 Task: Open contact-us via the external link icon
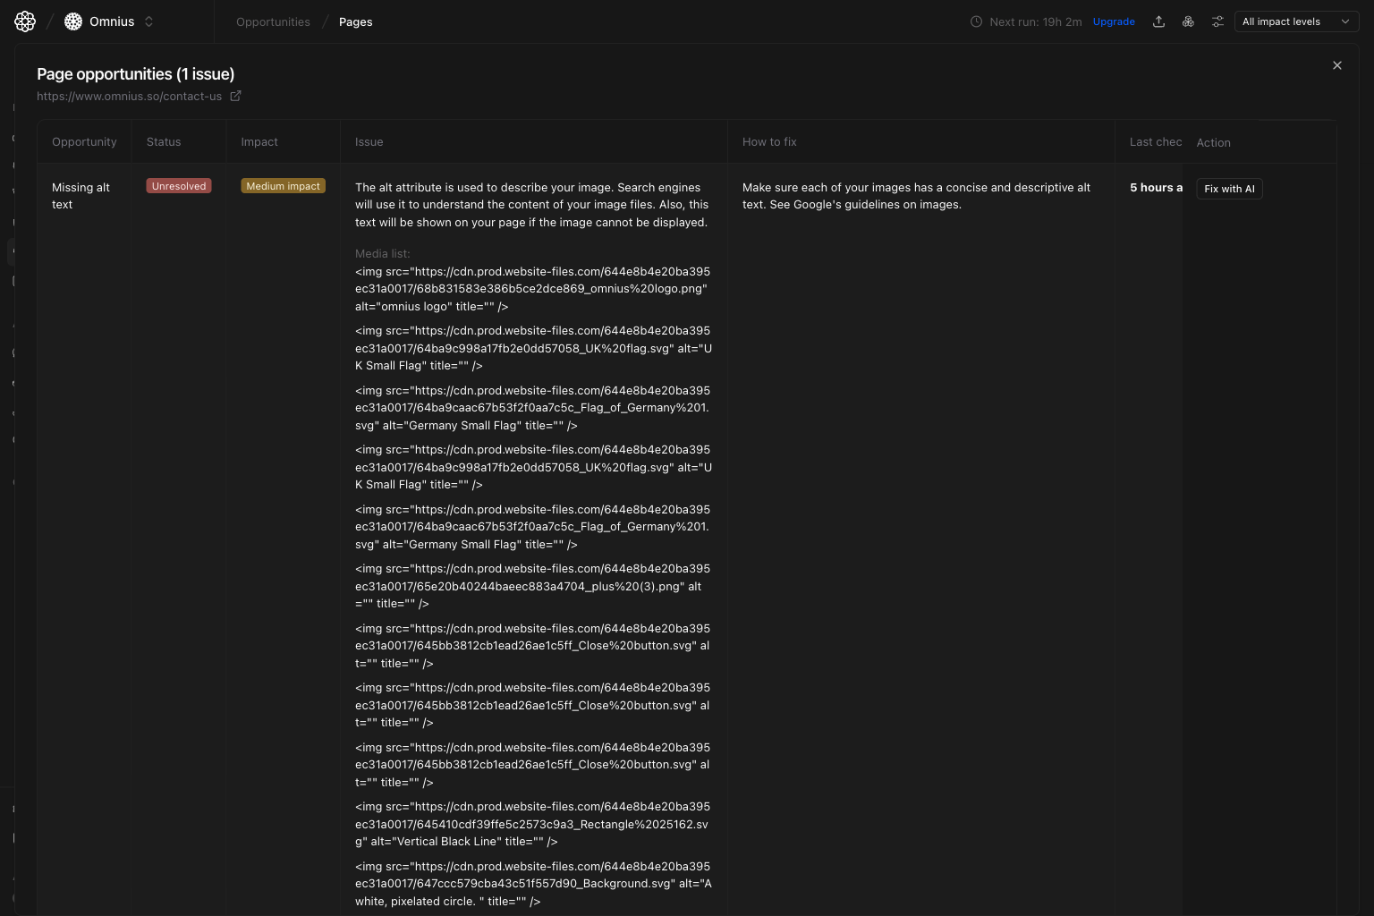pyautogui.click(x=235, y=95)
